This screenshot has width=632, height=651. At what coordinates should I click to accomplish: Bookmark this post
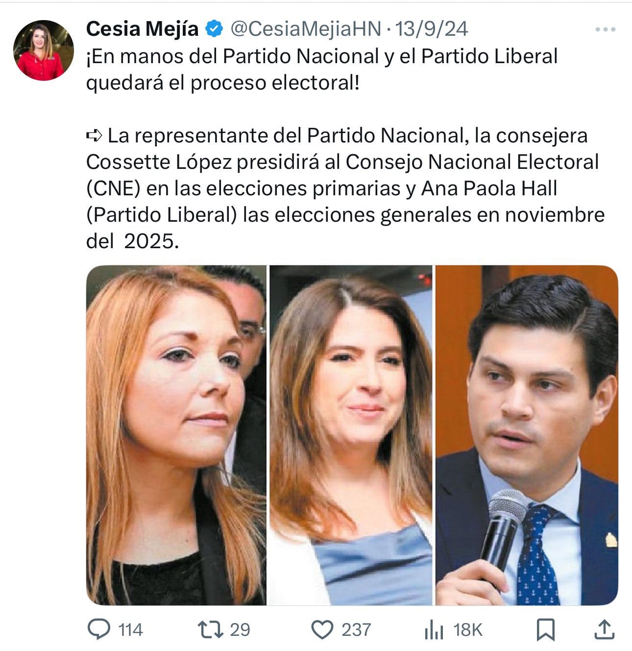click(x=545, y=630)
